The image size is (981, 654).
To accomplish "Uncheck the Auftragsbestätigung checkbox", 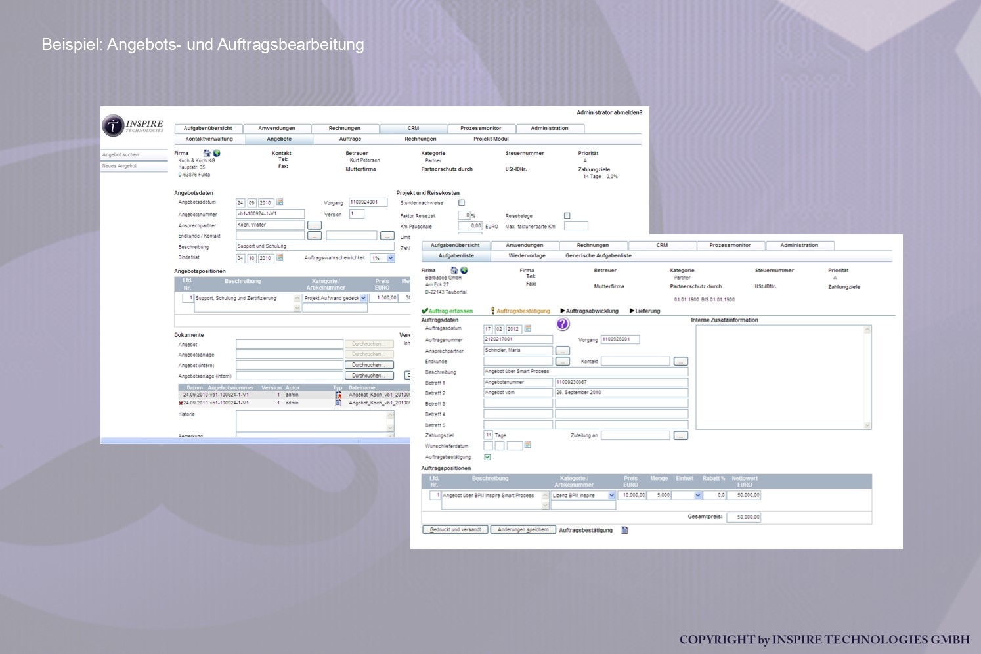I will point(487,457).
